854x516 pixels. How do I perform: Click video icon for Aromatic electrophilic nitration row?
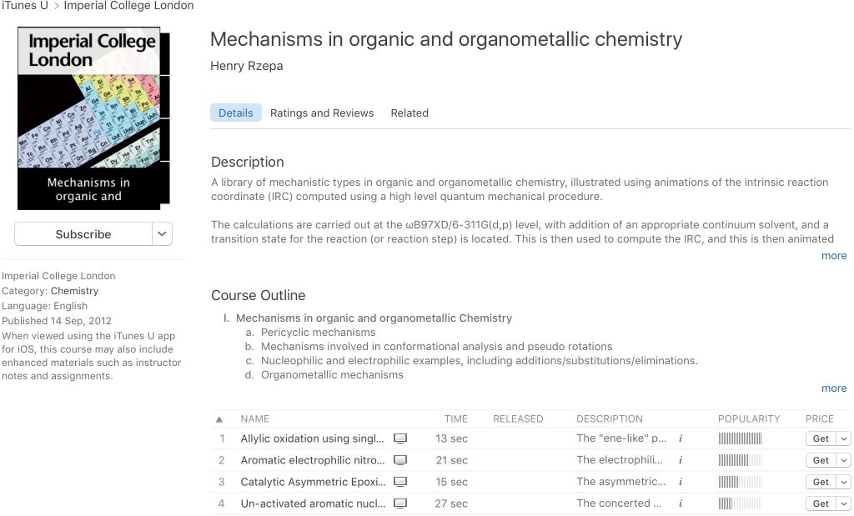(x=400, y=460)
